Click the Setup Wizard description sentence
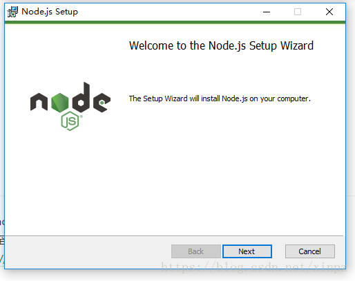The height and width of the screenshot is (281, 355). 220,98
